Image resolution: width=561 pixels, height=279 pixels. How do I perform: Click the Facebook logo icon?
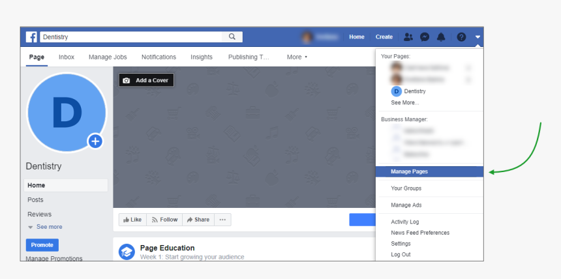31,37
